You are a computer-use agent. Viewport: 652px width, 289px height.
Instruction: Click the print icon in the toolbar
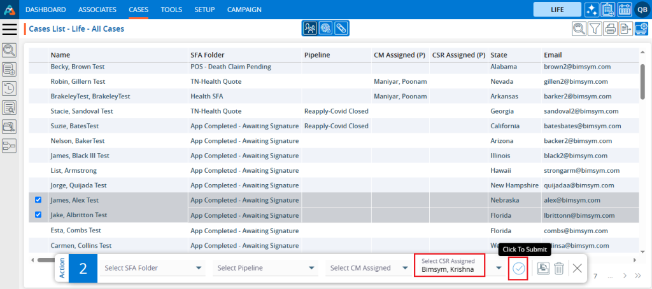pyautogui.click(x=610, y=29)
